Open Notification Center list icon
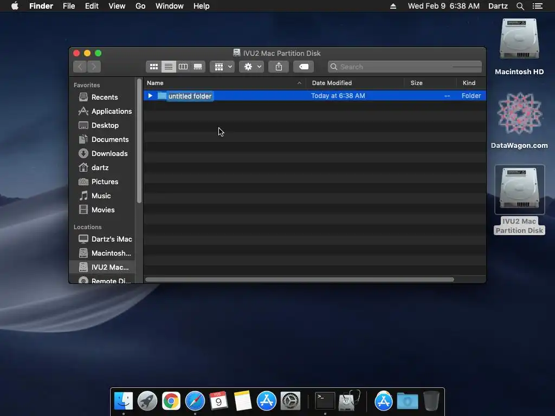555x416 pixels. point(538,6)
